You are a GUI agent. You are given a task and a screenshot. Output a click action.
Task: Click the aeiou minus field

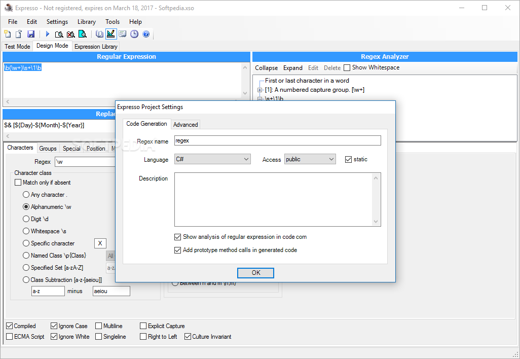tap(112, 291)
